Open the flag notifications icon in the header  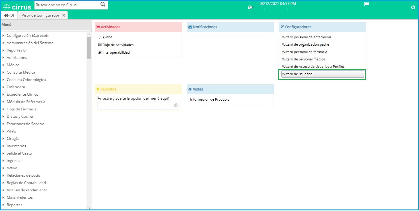tap(366, 4)
